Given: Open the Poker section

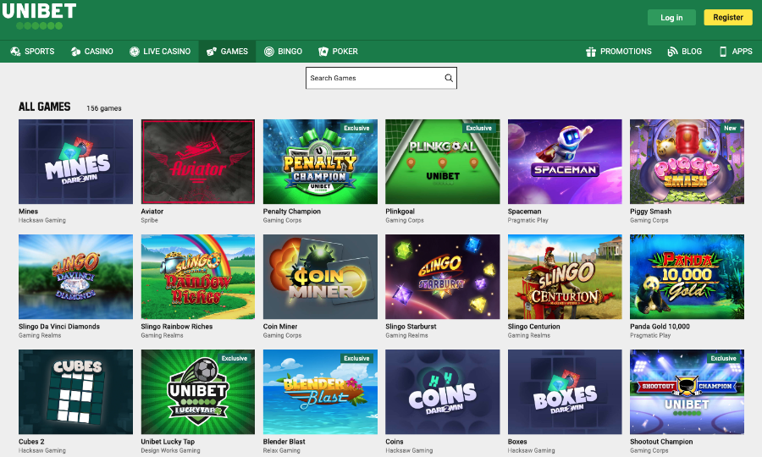Looking at the screenshot, I should coord(338,52).
